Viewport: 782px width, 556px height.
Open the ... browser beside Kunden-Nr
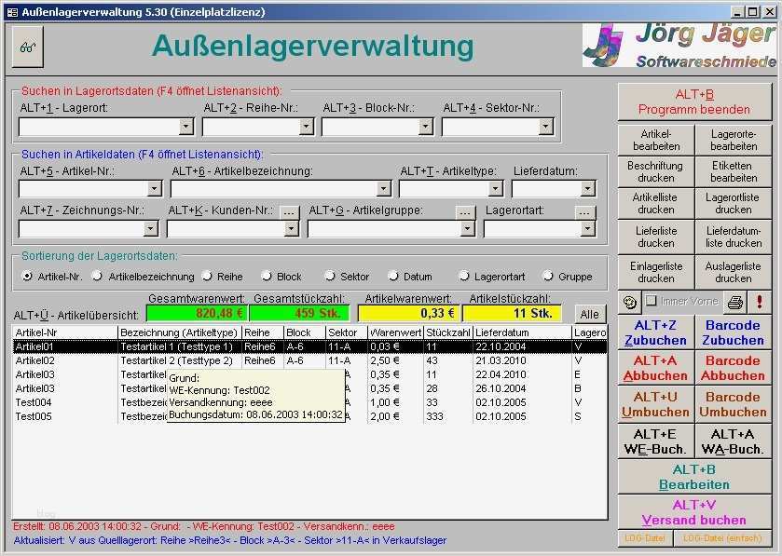(x=289, y=210)
